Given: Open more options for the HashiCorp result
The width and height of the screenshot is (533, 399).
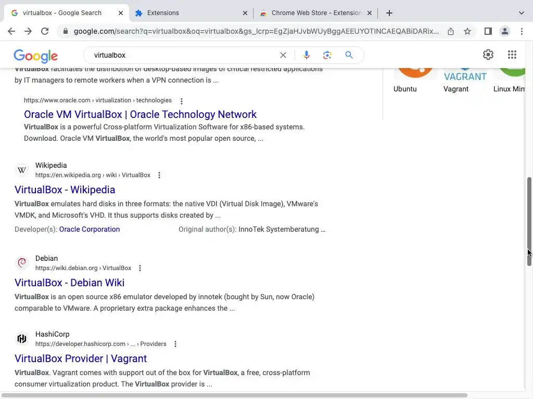Looking at the screenshot, I should coord(175,344).
